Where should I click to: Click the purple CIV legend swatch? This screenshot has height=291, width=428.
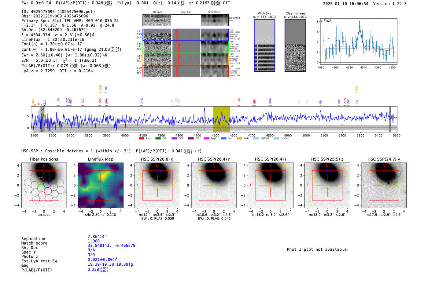[174, 139]
